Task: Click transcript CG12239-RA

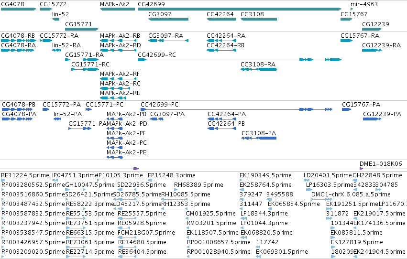Action: point(382,45)
